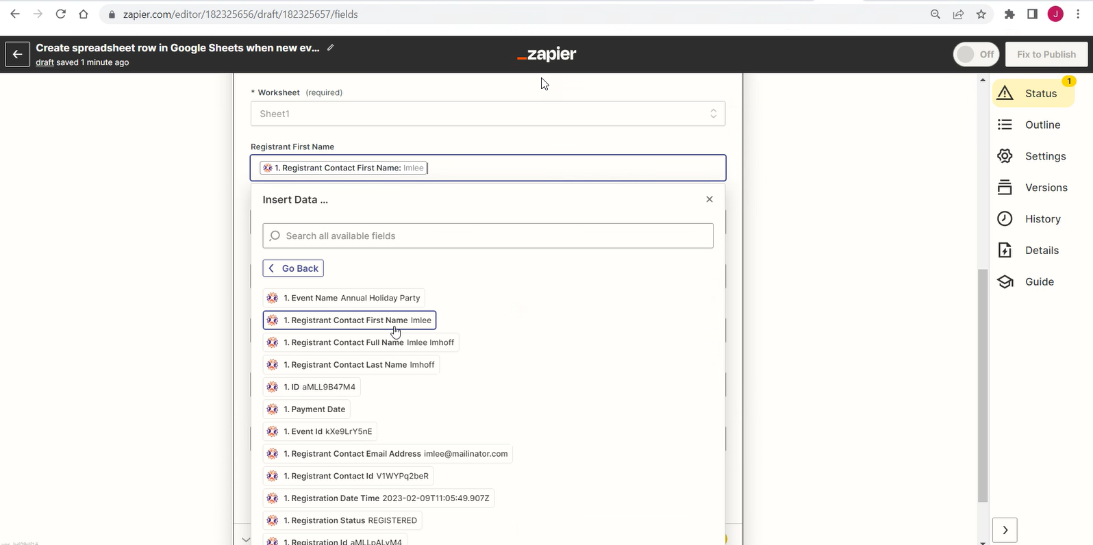Screen dimensions: 1093x545
Task: Insert the Event Id field
Action: click(320, 431)
